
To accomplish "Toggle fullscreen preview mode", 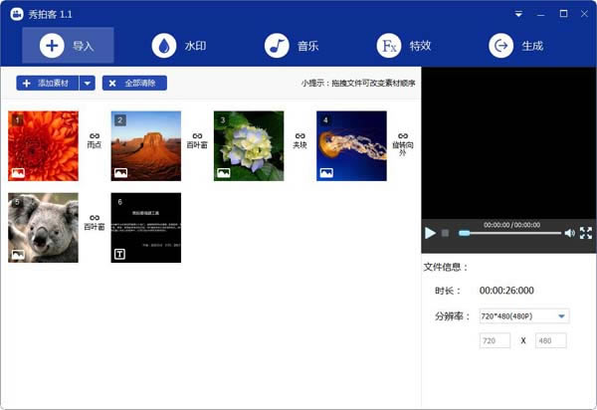I will [x=585, y=233].
